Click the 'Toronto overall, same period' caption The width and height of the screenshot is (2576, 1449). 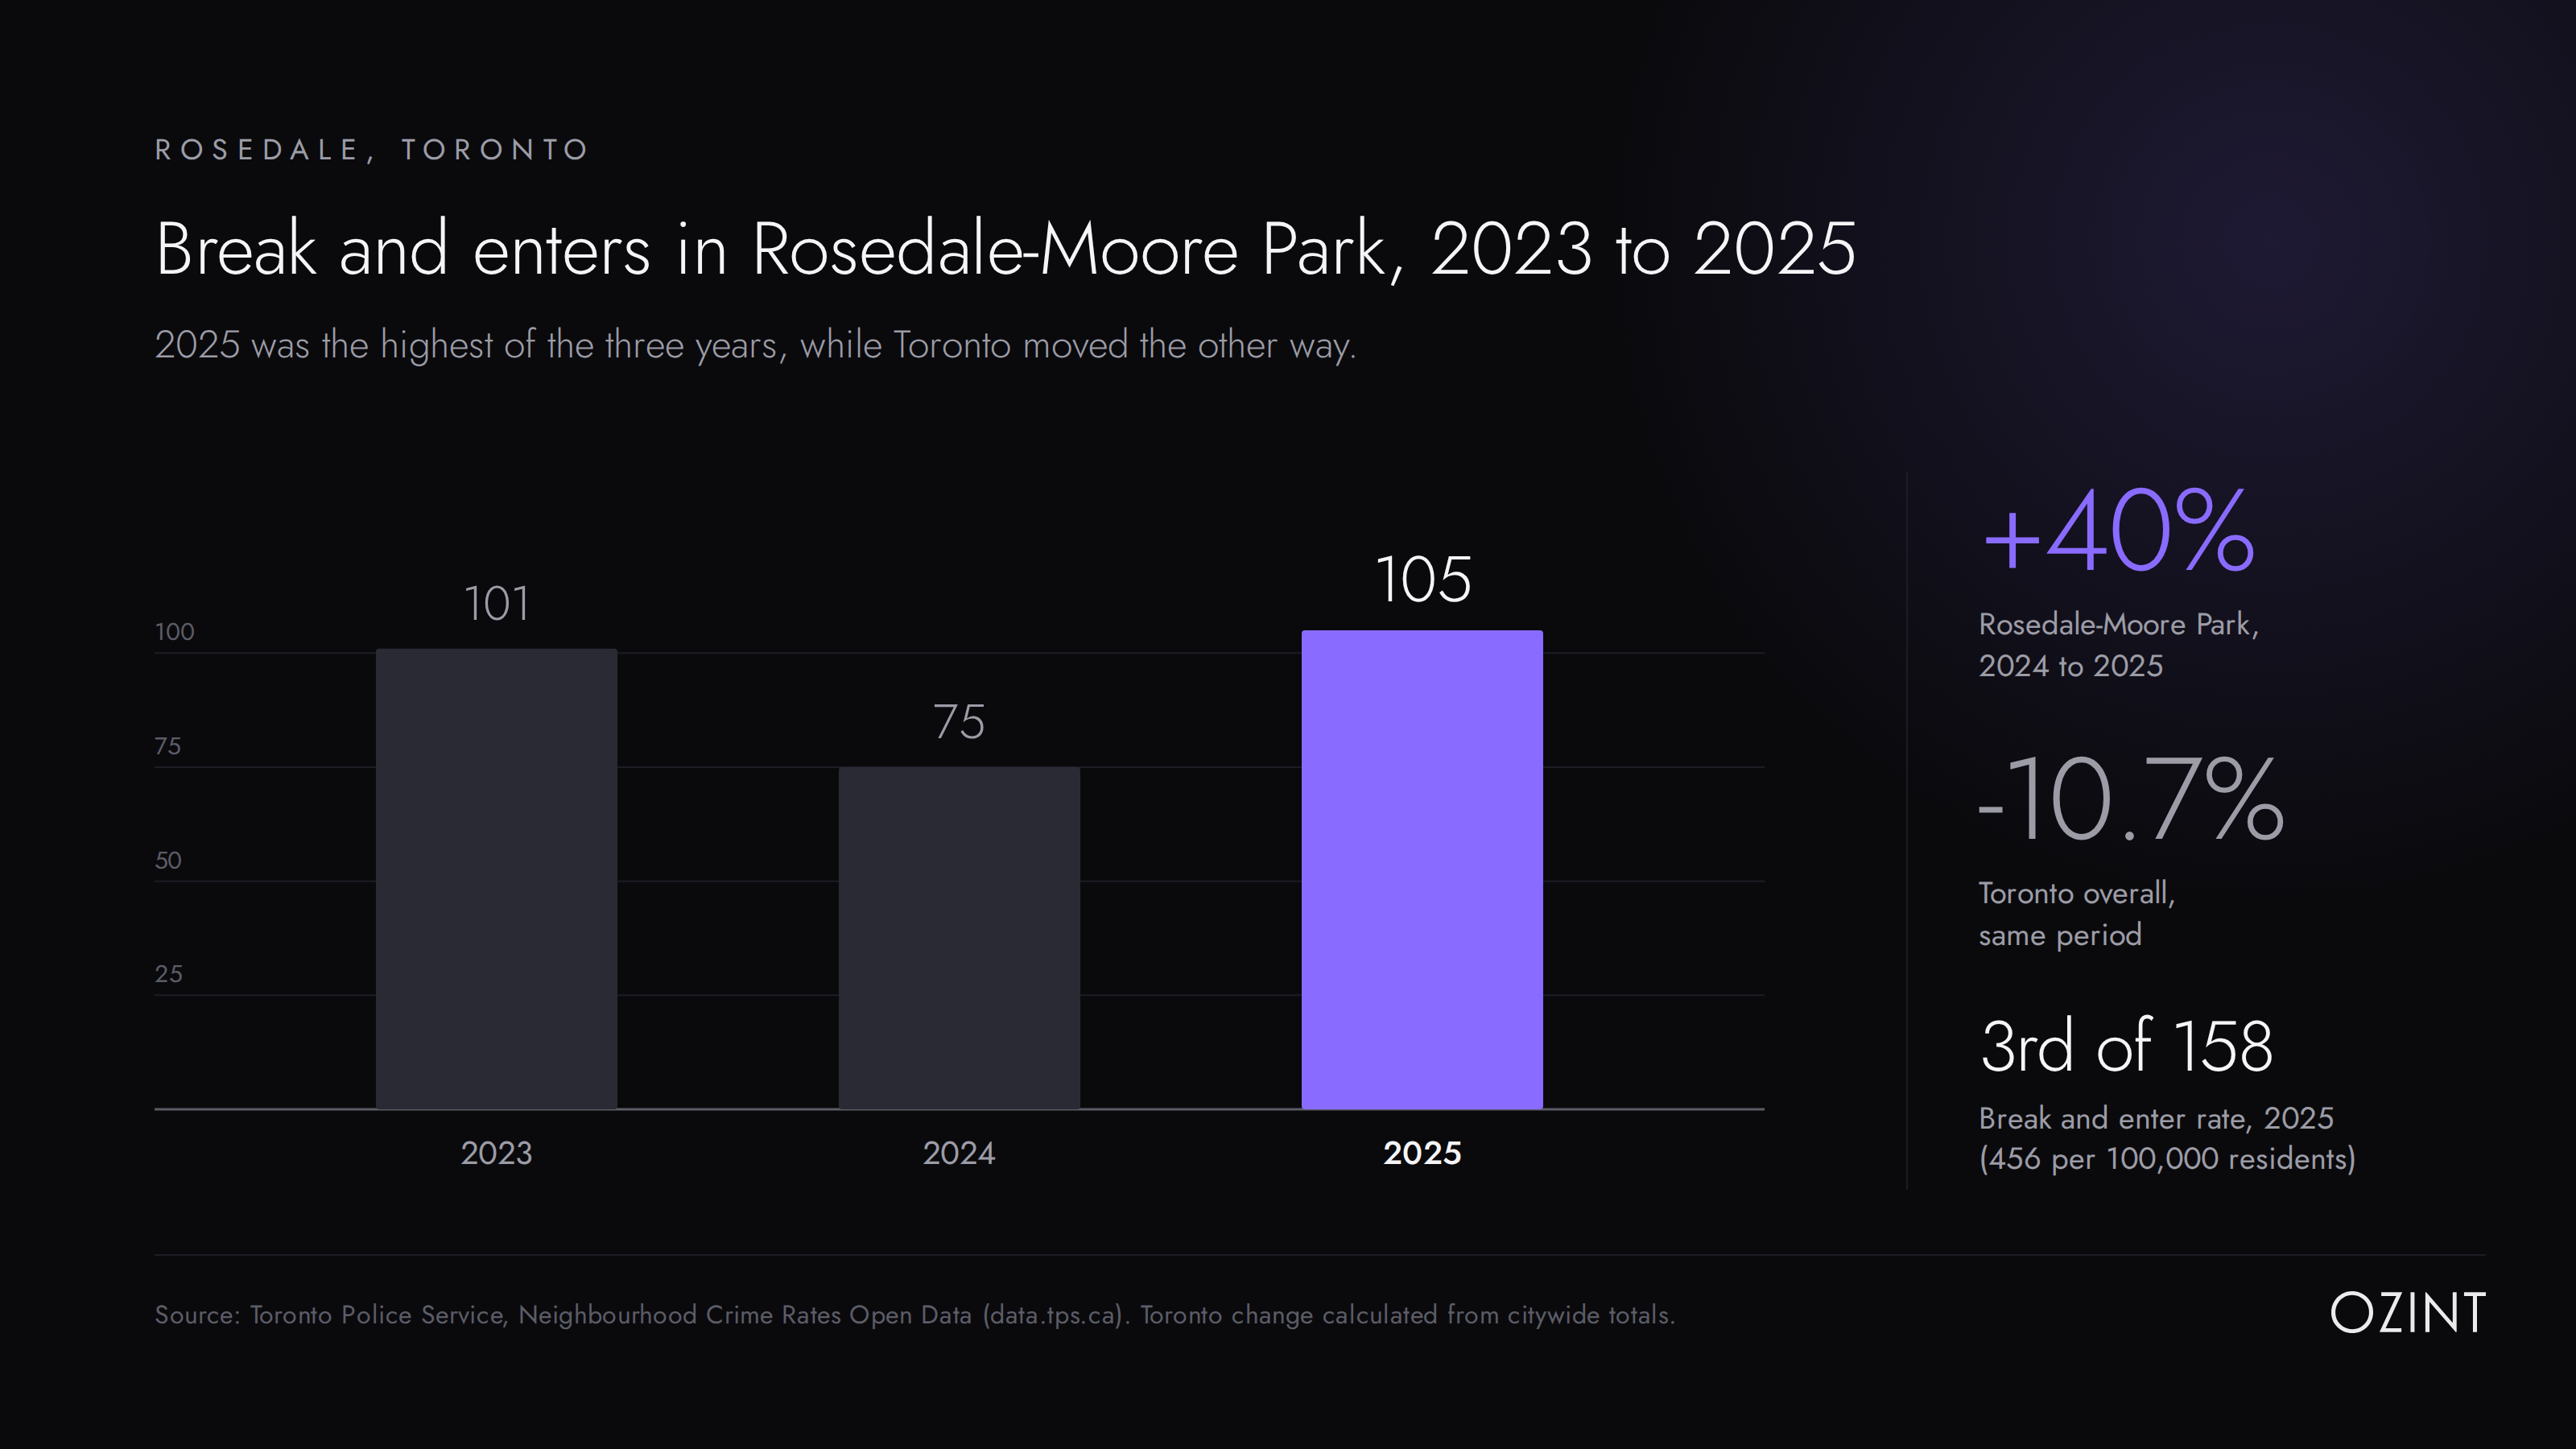[x=2077, y=914]
